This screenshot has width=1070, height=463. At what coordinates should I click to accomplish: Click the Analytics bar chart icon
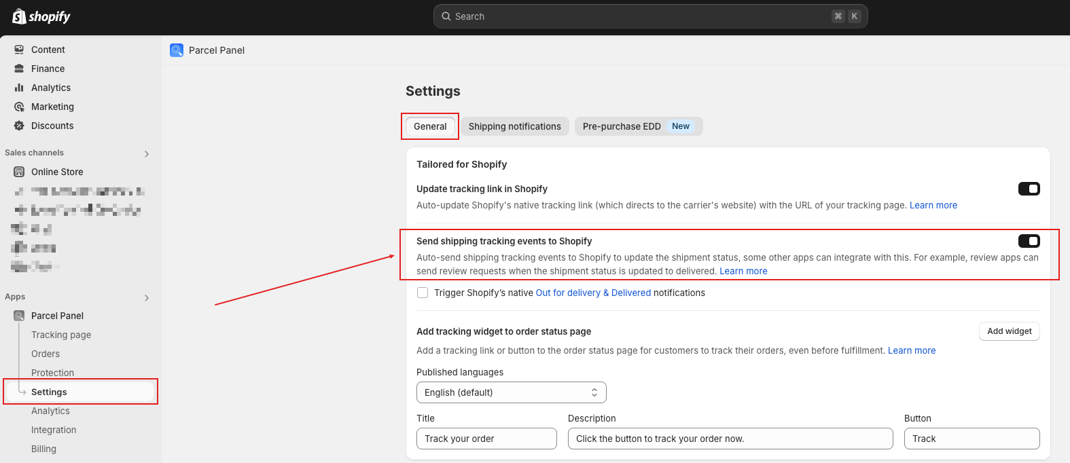[x=19, y=88]
